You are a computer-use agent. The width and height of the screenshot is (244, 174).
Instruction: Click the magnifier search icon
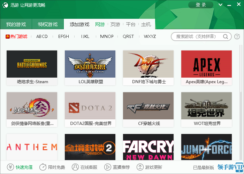tap(226, 37)
